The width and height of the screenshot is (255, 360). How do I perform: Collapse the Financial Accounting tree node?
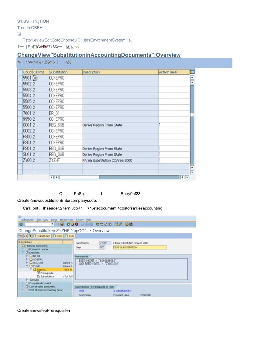pos(20,246)
